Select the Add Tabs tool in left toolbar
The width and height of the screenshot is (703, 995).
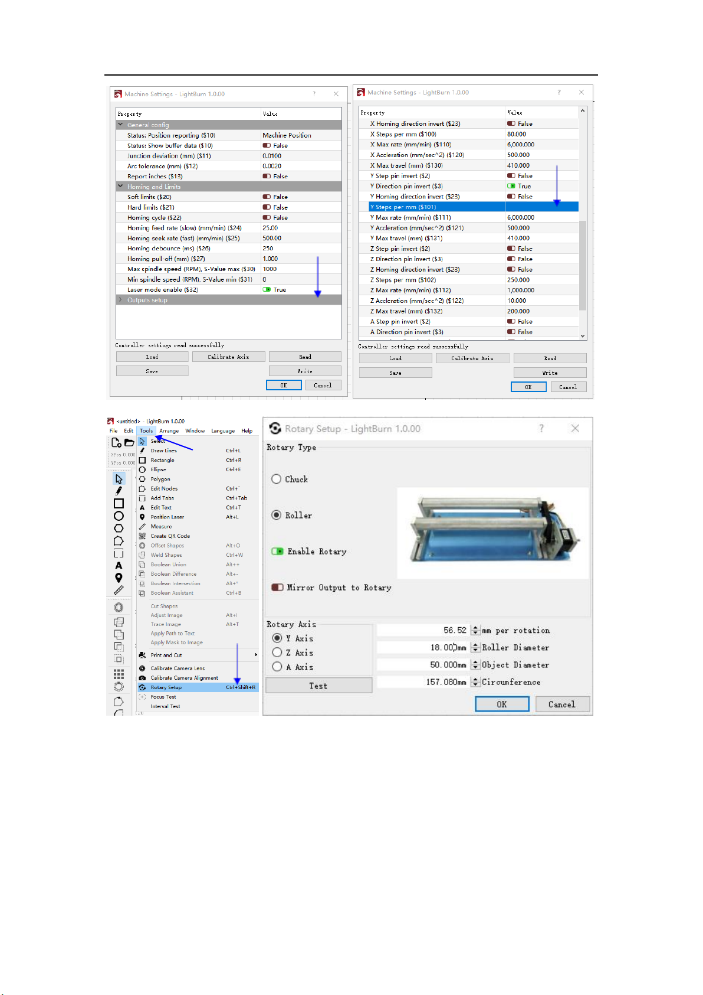coord(119,553)
